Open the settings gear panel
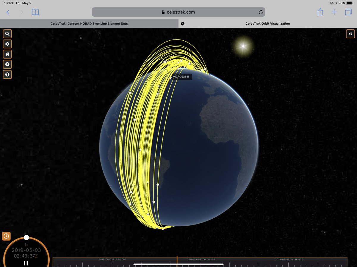 (x=7, y=44)
